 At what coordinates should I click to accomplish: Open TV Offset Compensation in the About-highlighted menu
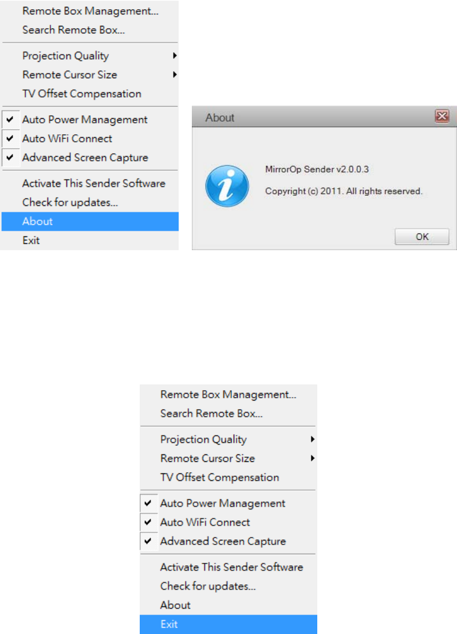(81, 94)
